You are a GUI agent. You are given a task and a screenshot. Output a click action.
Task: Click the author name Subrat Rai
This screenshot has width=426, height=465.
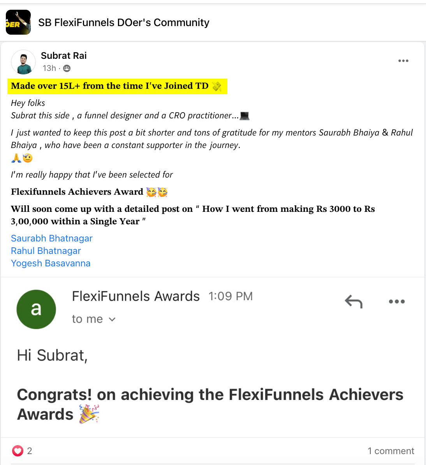[64, 56]
